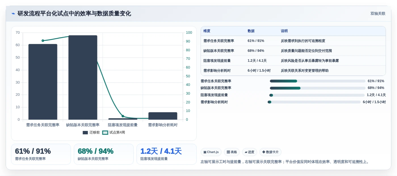The height and width of the screenshot is (176, 397).
Task: Click the lightning icon beside the dashboard title
Action: (13, 14)
